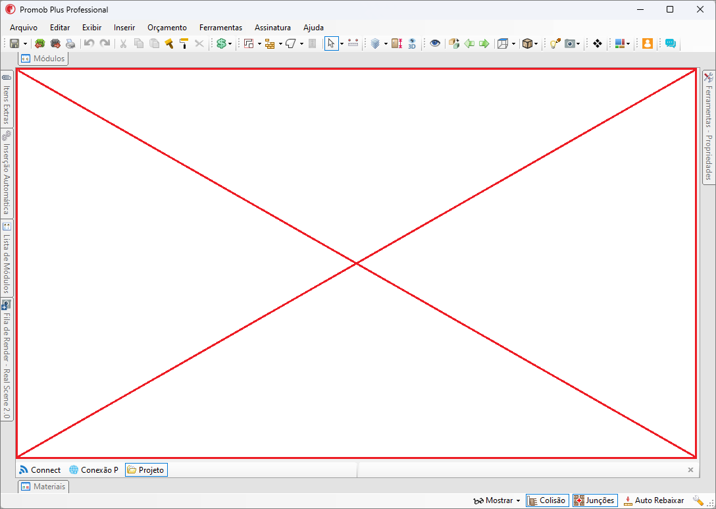The height and width of the screenshot is (509, 716).
Task: Open the Itens Extras side tab
Action: click(x=7, y=99)
